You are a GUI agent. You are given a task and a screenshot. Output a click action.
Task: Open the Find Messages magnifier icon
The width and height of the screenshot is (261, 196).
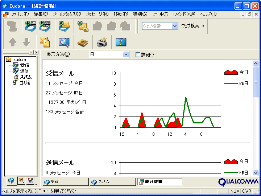64,42
